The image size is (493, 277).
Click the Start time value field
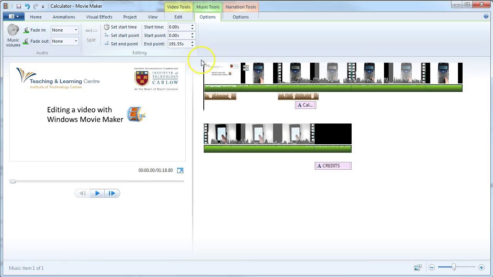(x=179, y=27)
